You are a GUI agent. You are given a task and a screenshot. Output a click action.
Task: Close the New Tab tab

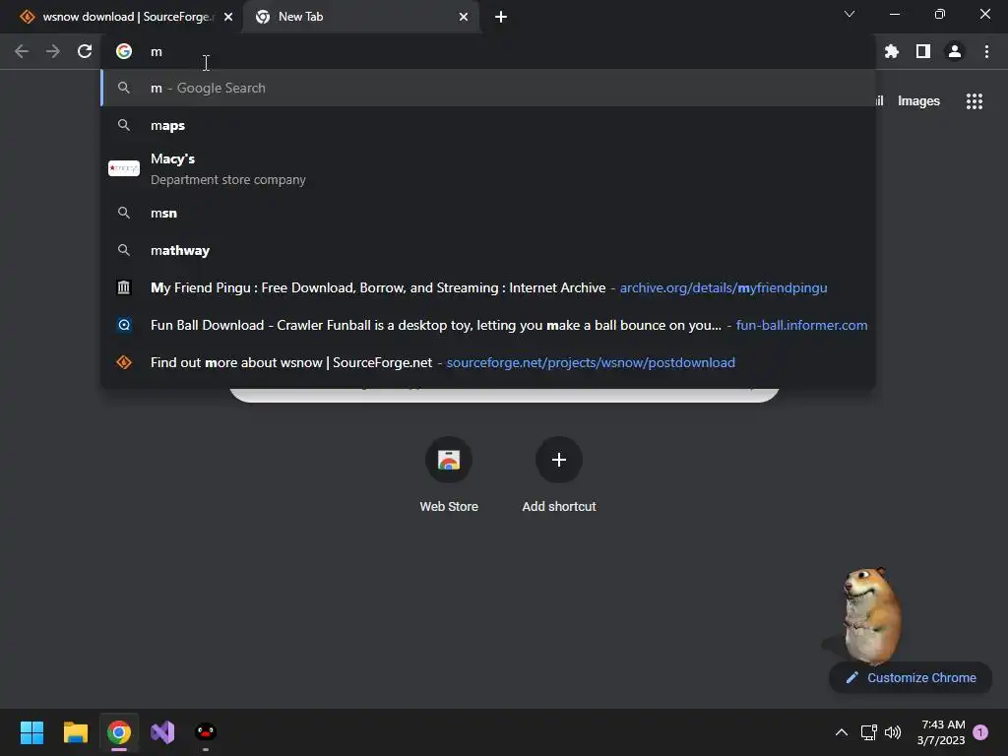464,17
